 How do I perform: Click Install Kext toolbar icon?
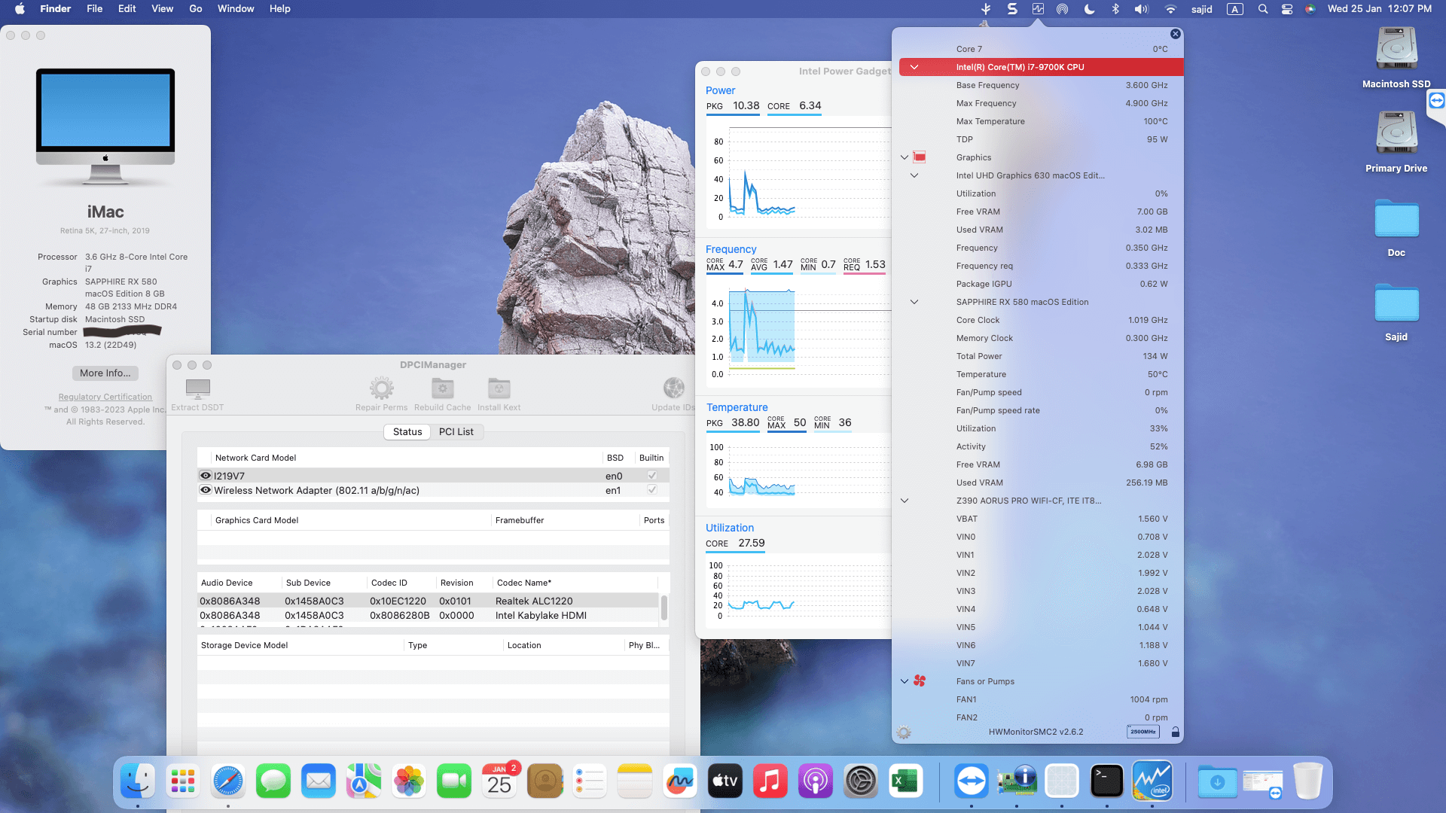click(x=499, y=388)
